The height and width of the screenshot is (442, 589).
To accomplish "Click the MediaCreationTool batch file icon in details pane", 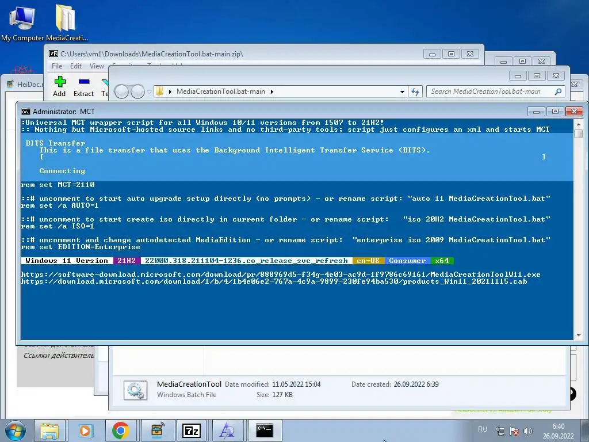I will coord(135,391).
